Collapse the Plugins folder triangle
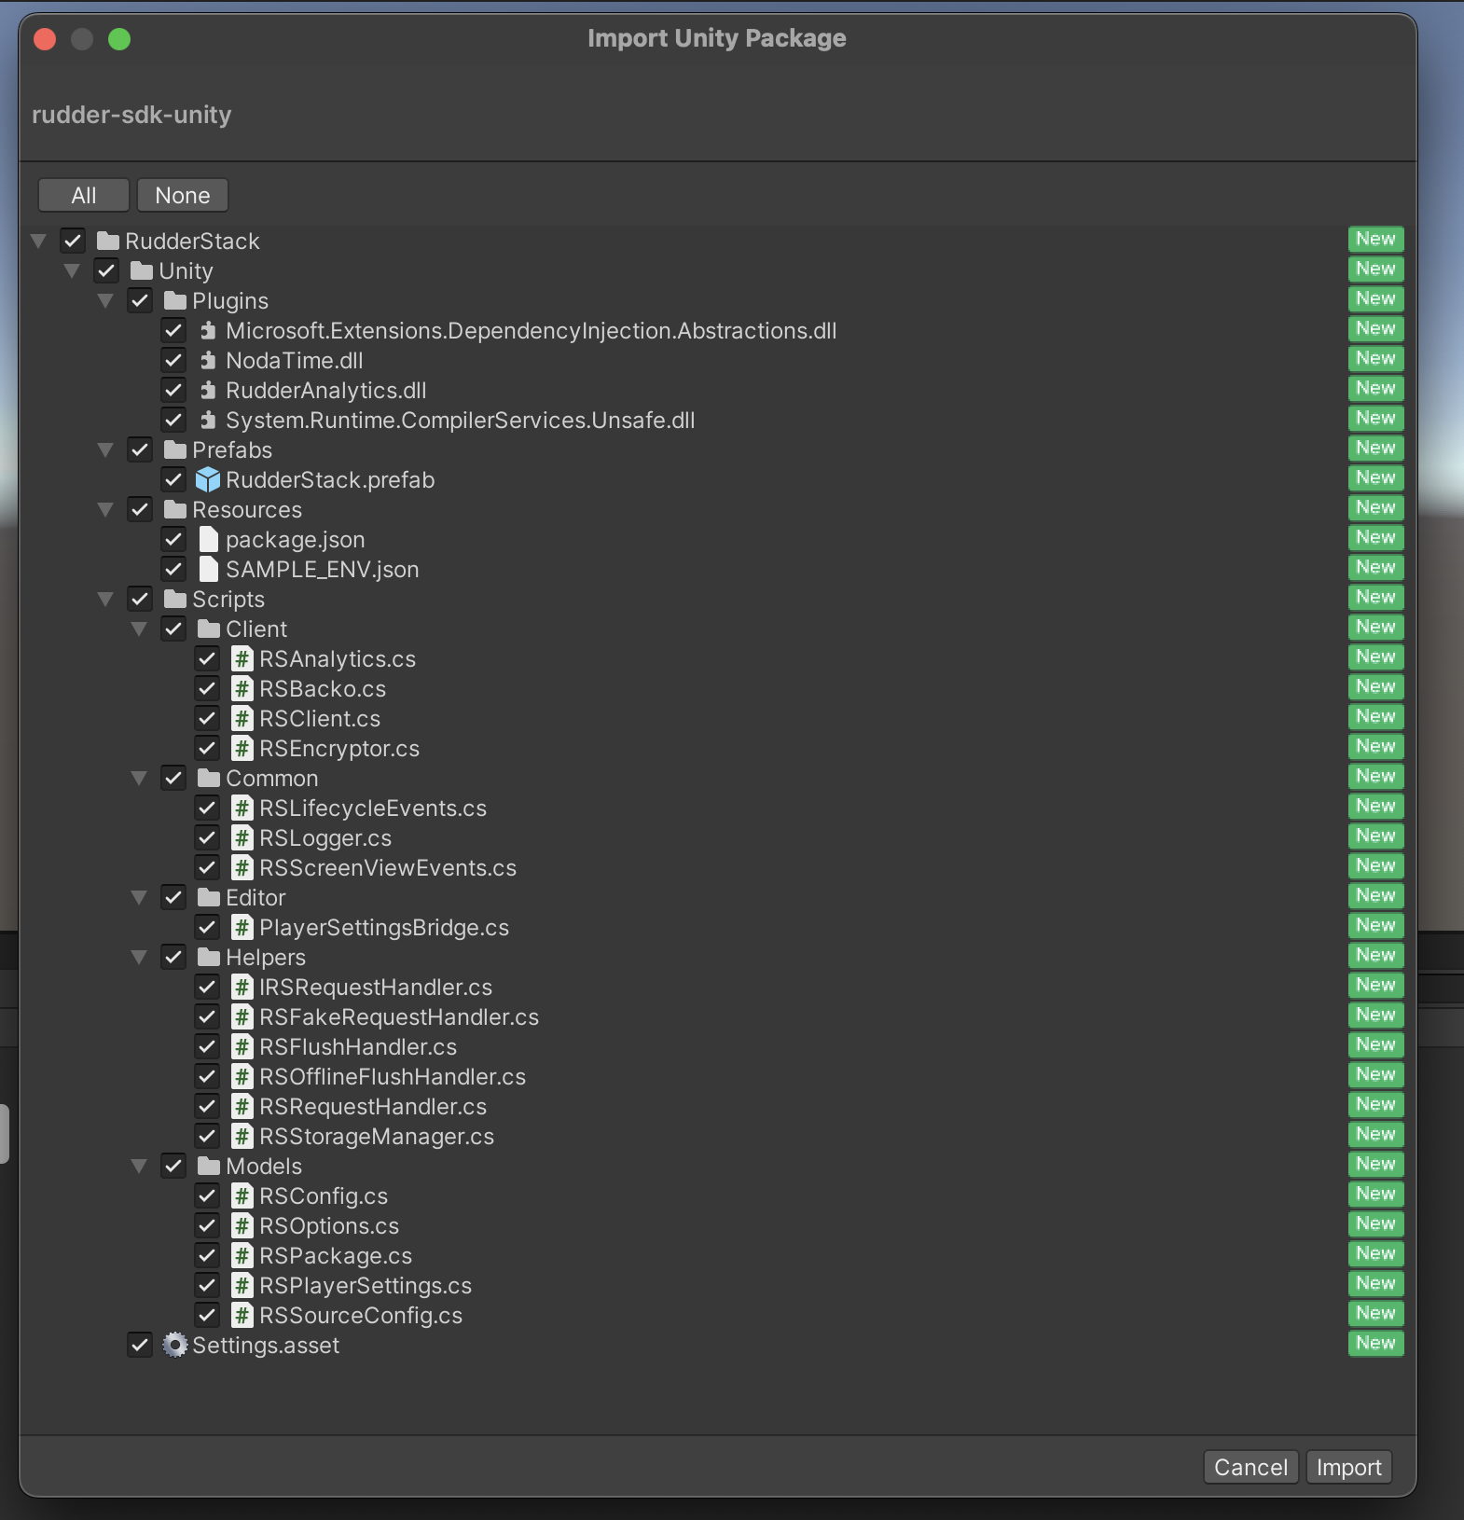Image resolution: width=1464 pixels, height=1520 pixels. [x=105, y=301]
